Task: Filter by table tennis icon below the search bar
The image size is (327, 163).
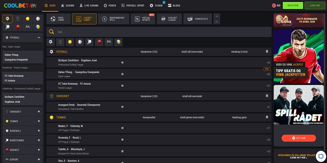Action: click(x=89, y=42)
